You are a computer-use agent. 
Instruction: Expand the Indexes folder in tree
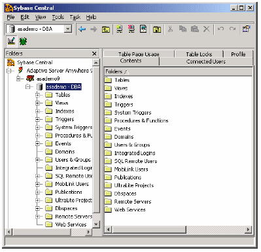37,111
